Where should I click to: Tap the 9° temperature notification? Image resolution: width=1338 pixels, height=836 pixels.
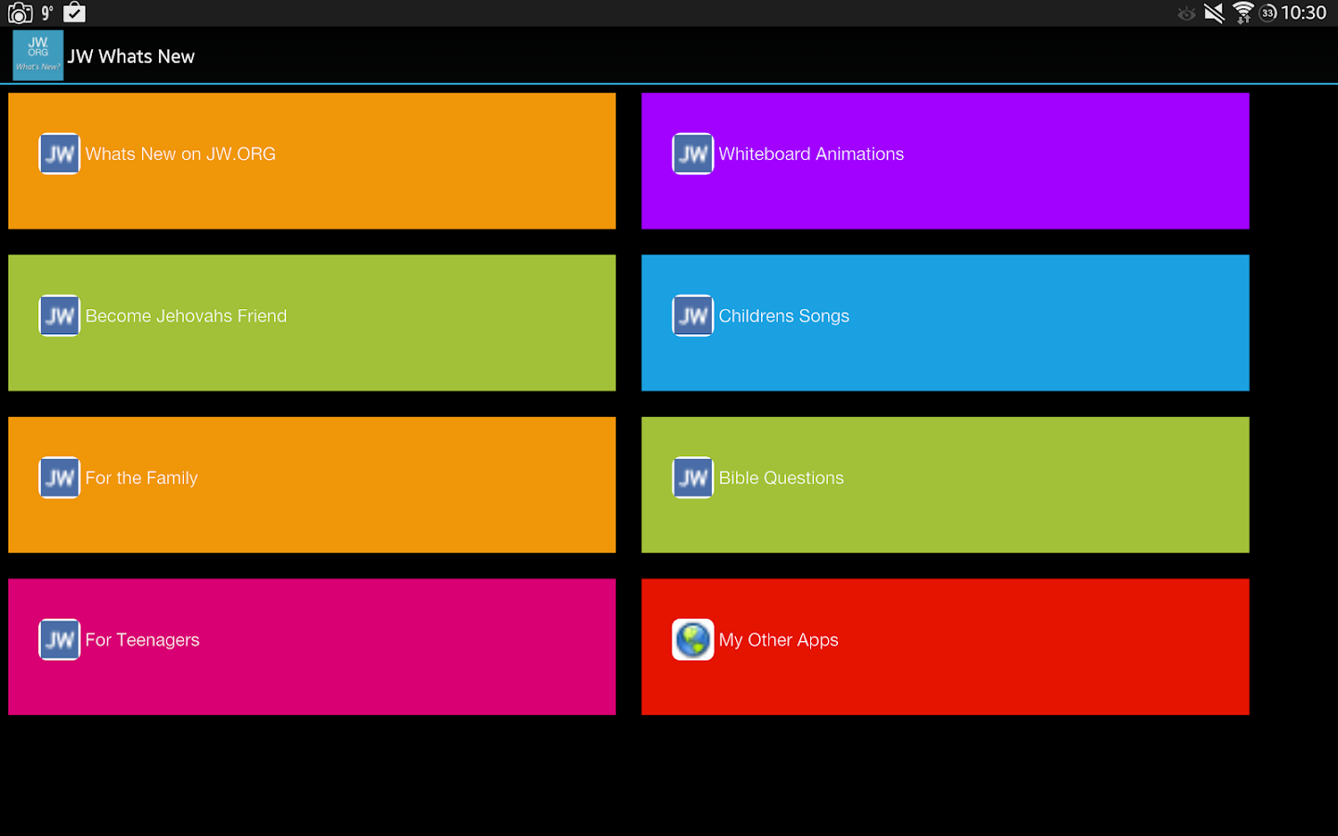[47, 13]
